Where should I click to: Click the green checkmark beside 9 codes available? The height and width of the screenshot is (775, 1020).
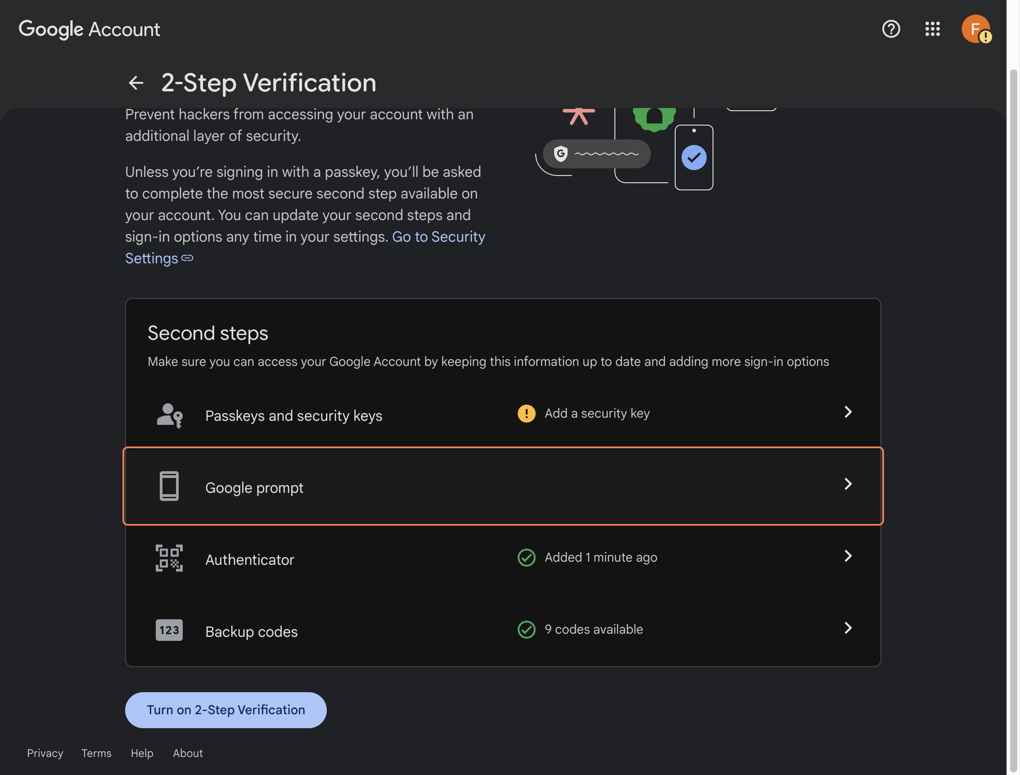coord(526,629)
